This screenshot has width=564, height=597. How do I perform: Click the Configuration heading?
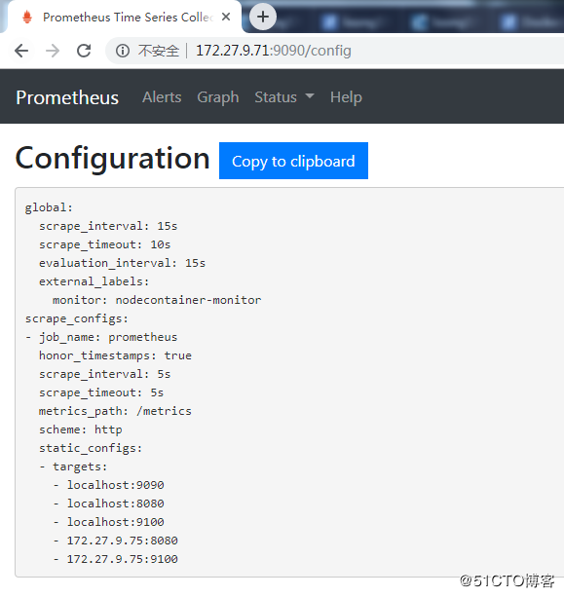pyautogui.click(x=113, y=159)
